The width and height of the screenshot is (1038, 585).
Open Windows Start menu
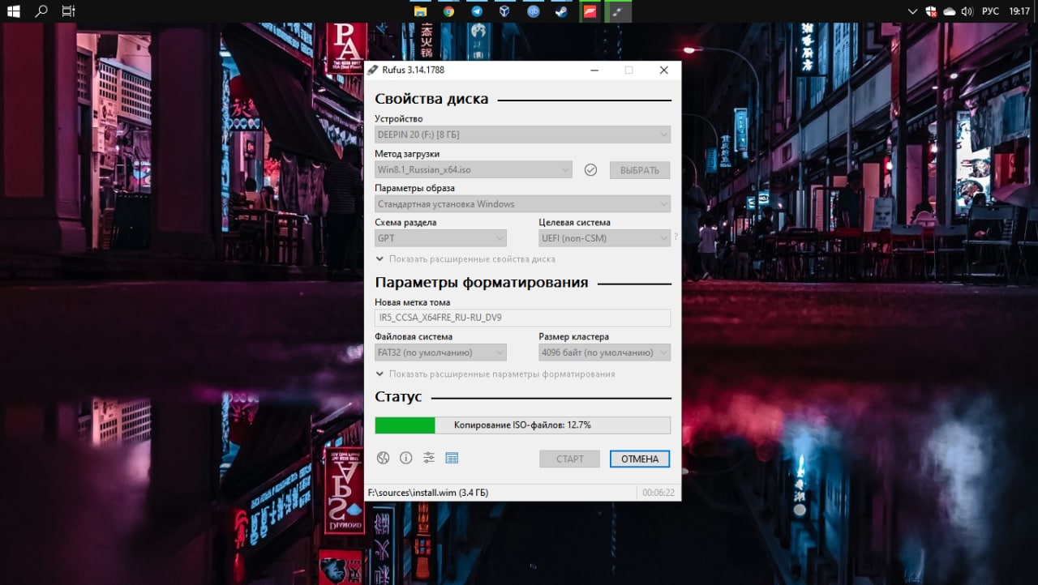tap(13, 11)
